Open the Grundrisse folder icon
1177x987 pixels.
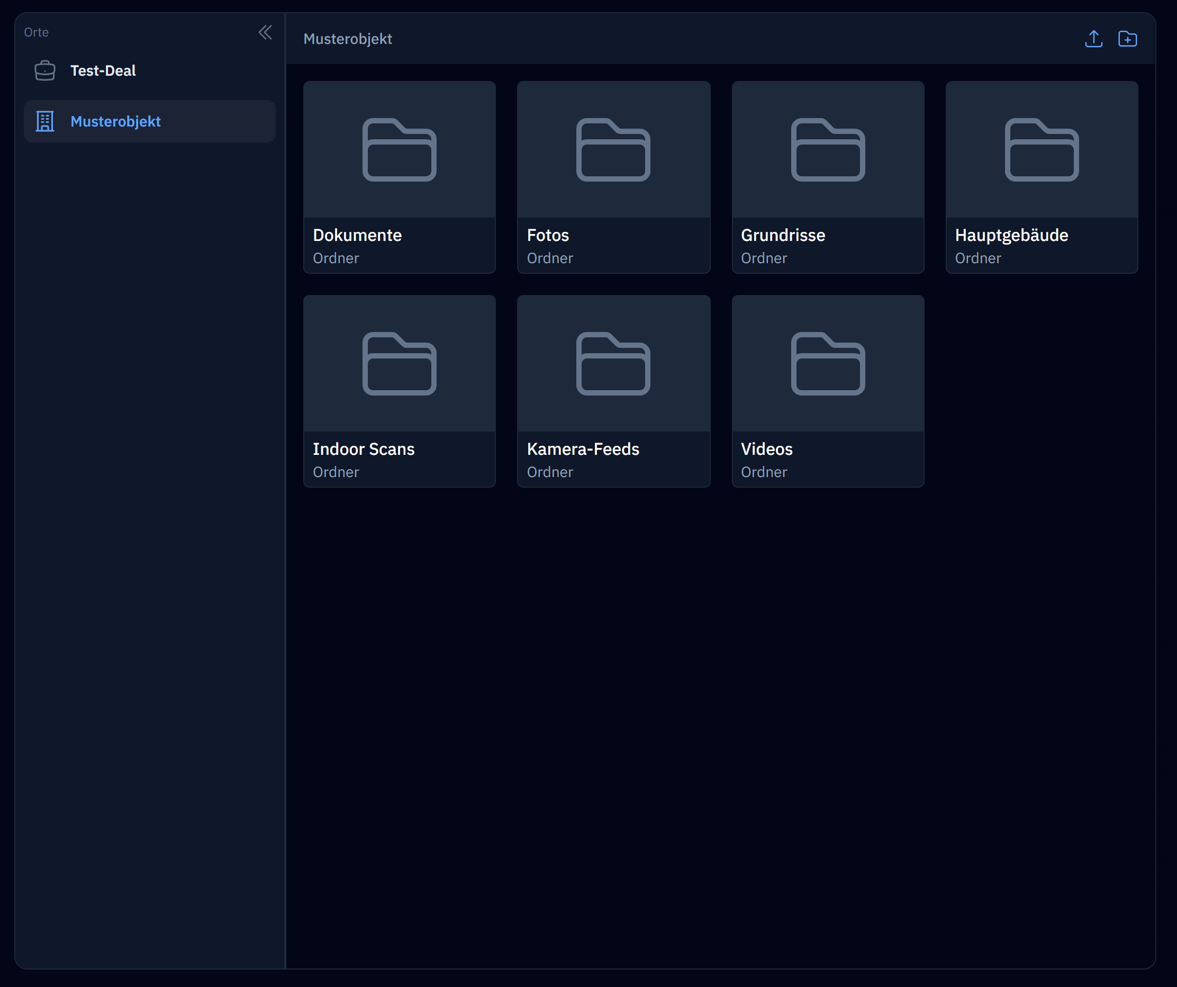click(x=827, y=150)
